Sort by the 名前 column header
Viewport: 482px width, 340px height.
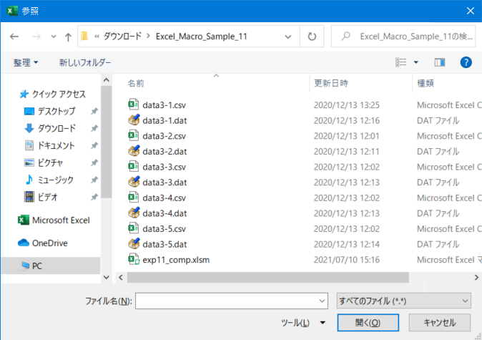pyautogui.click(x=136, y=83)
